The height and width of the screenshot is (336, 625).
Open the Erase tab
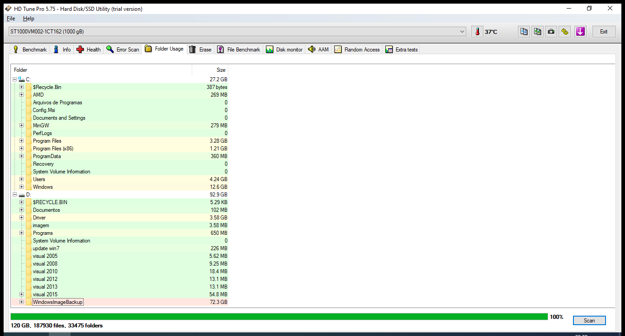tap(200, 50)
